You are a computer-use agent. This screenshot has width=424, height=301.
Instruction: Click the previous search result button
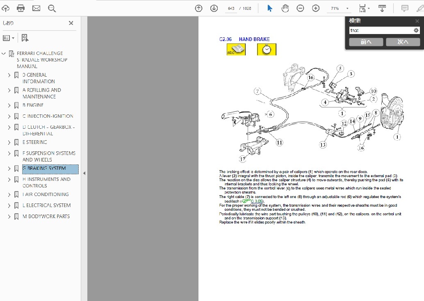(x=366, y=42)
